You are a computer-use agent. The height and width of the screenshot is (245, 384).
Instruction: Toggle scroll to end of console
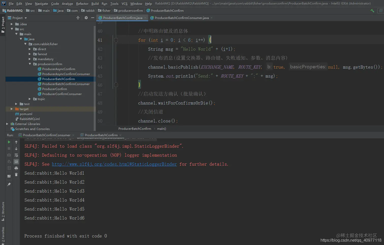tap(16, 162)
